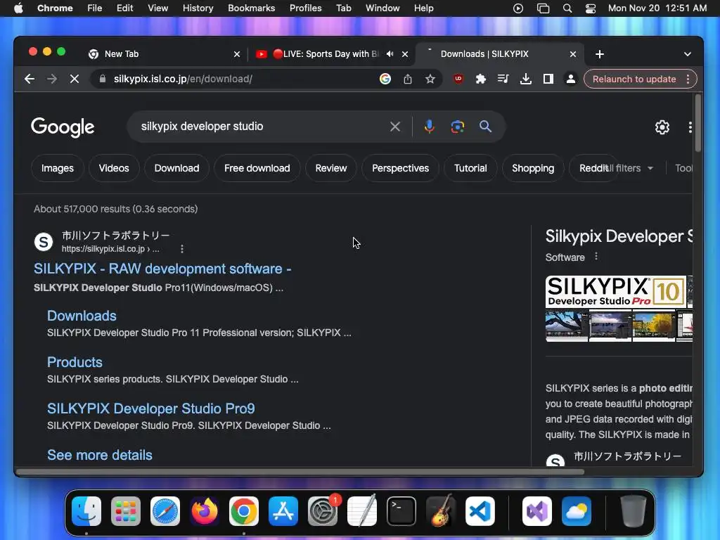The image size is (720, 540).
Task: Apply the Shopping filter chip
Action: coord(533,169)
